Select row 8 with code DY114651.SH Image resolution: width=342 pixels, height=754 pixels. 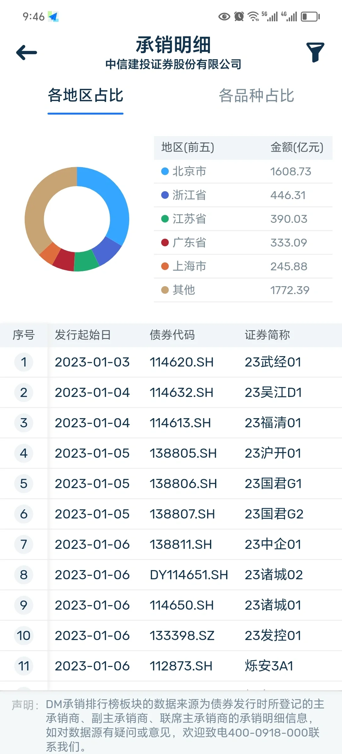coord(188,575)
